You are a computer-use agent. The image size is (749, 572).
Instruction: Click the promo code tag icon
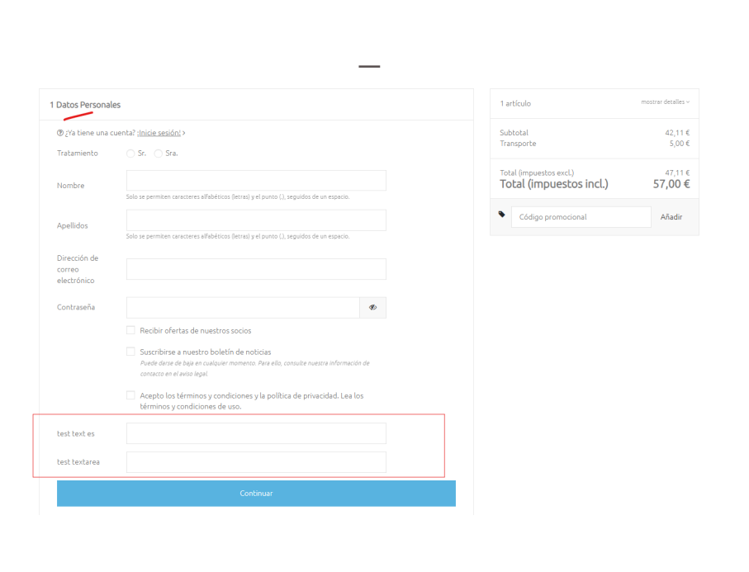point(501,215)
